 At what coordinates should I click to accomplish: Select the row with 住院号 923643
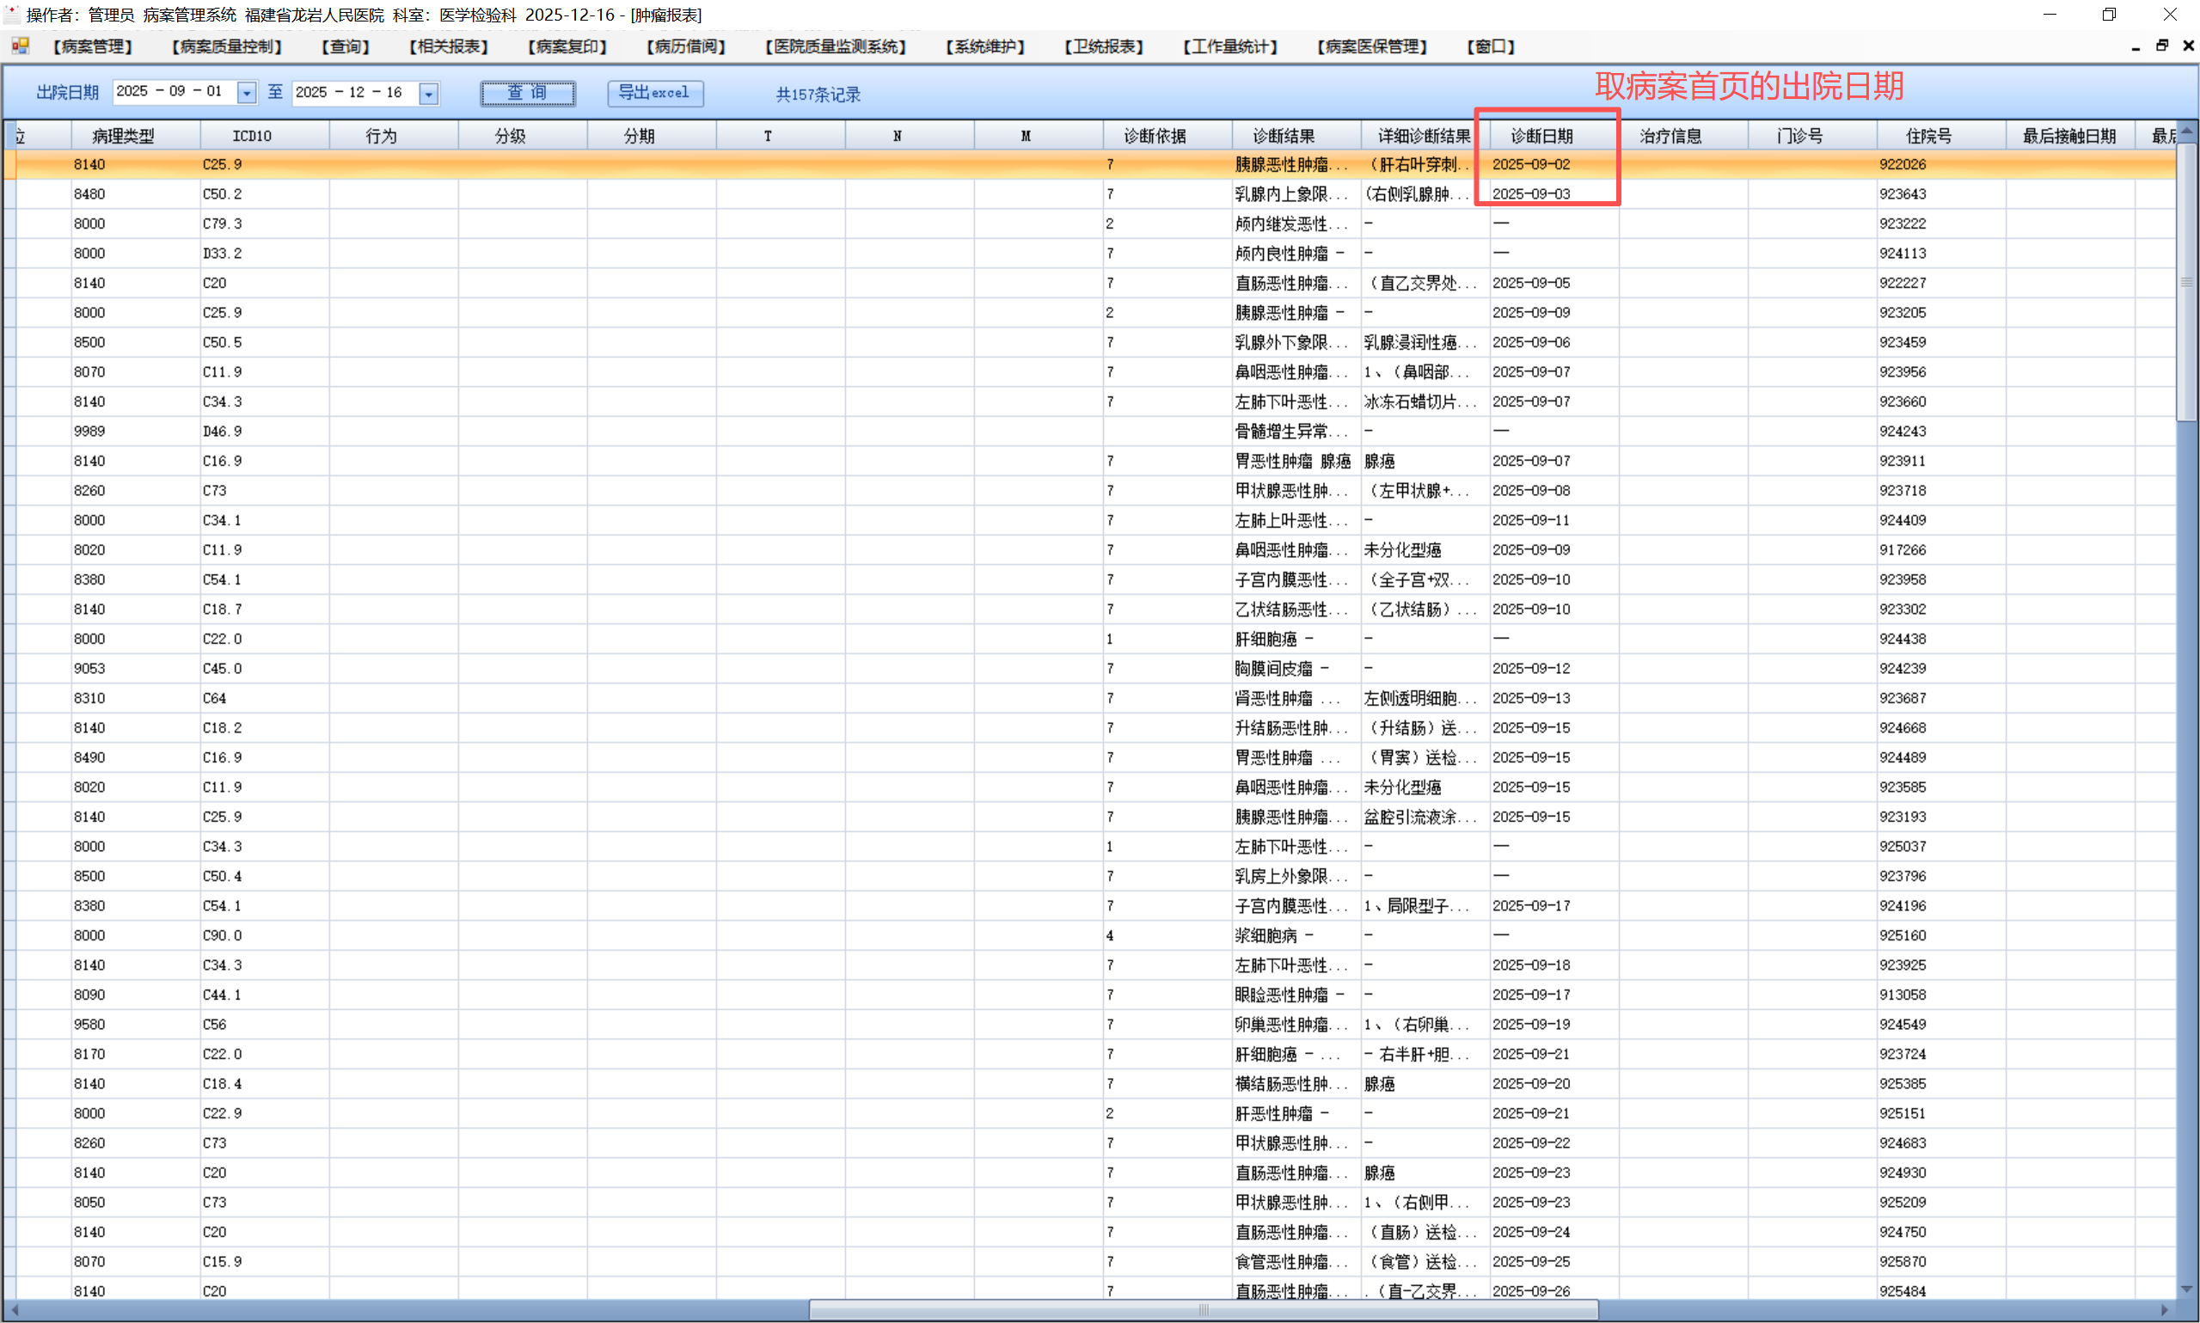tap(1903, 193)
